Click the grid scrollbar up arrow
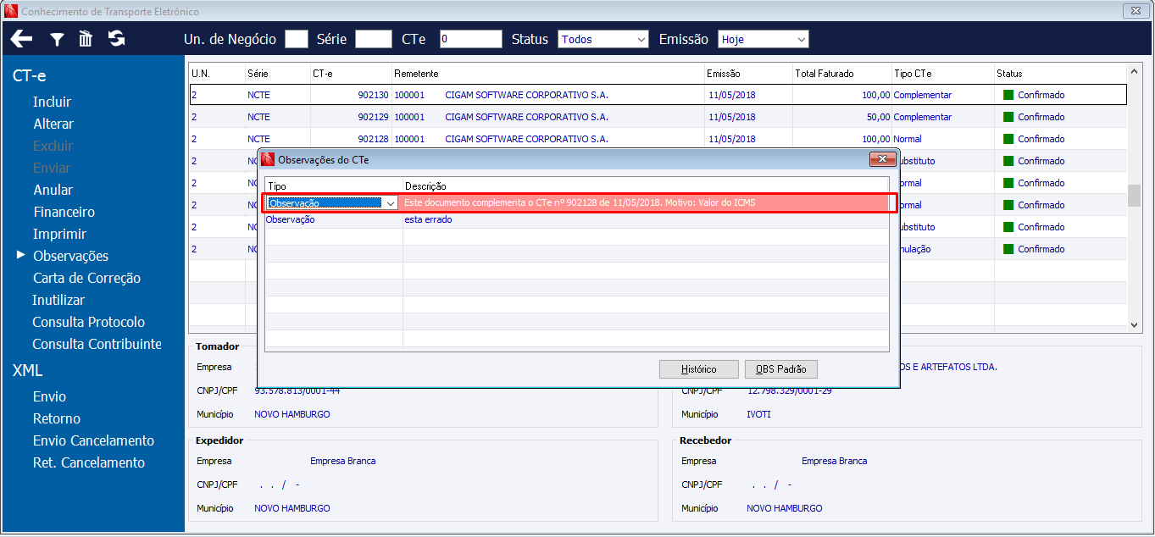Image resolution: width=1155 pixels, height=537 pixels. tap(1134, 71)
